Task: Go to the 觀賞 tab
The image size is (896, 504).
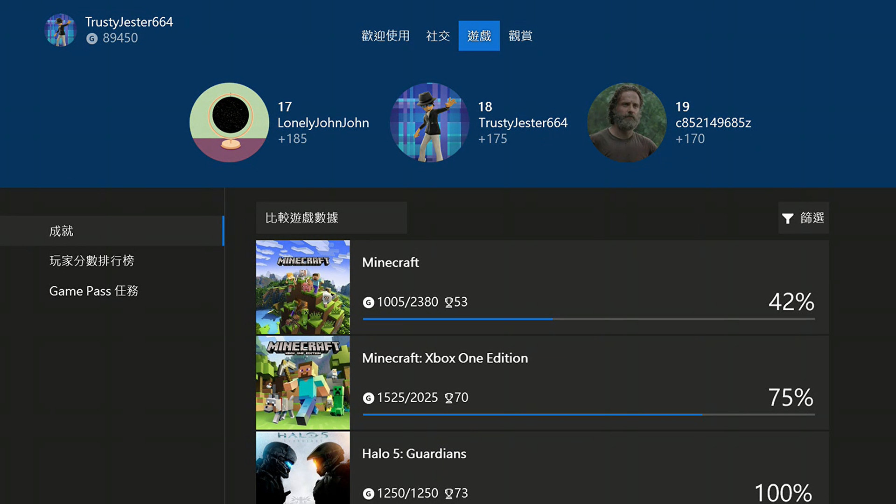Action: (x=520, y=35)
